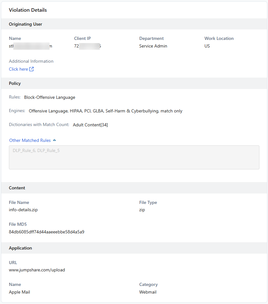Viewport: 268px width, 304px height.
Task: Click the www.jumpshare.com/upload URL text
Action: [37, 270]
